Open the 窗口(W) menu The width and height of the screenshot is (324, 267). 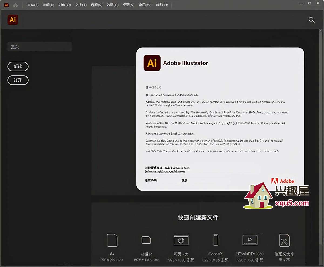coord(145,5)
